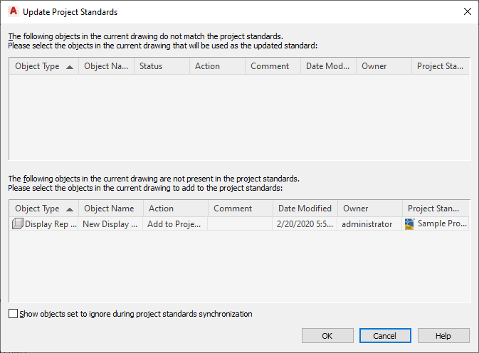Enable showing objects set to ignore
This screenshot has width=479, height=353.
click(x=14, y=314)
